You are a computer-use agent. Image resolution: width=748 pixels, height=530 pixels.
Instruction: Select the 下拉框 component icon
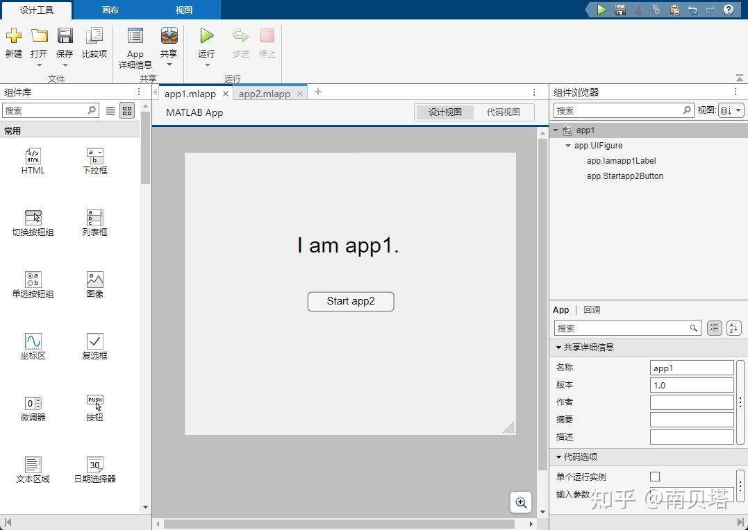(x=94, y=161)
